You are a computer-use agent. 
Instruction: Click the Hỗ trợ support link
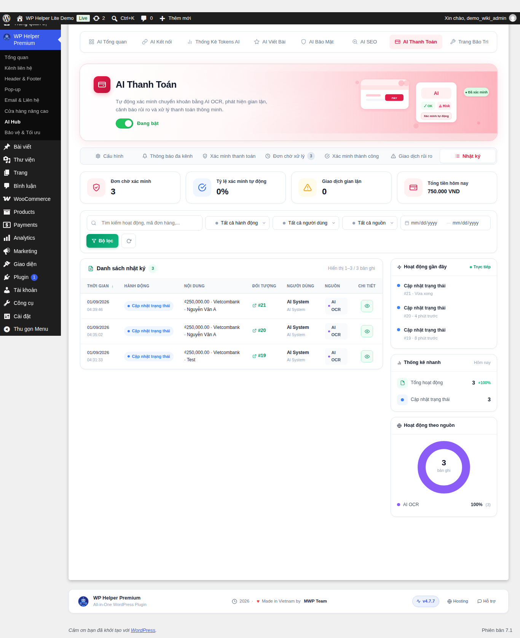487,601
